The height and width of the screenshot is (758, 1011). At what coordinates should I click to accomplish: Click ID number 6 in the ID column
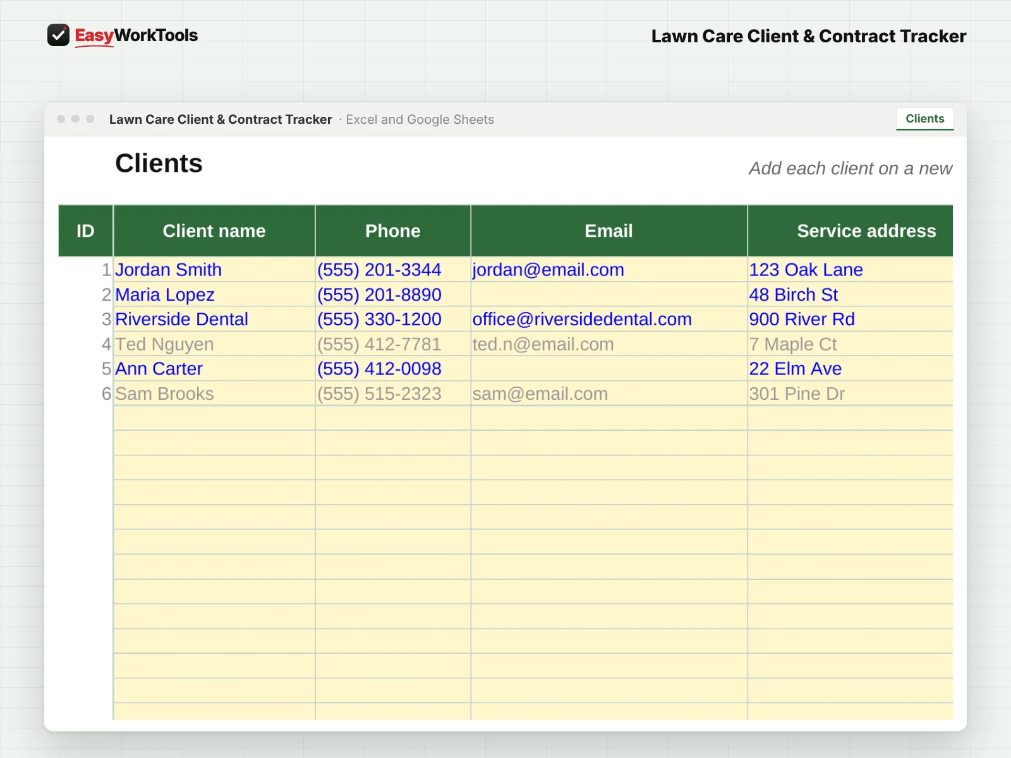[106, 394]
